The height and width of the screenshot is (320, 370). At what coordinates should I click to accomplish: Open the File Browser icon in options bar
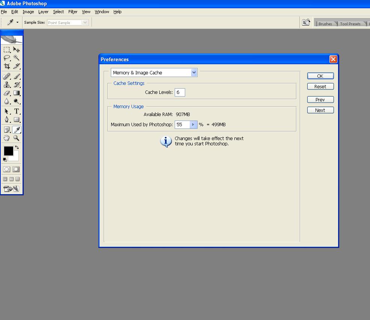pos(306,23)
